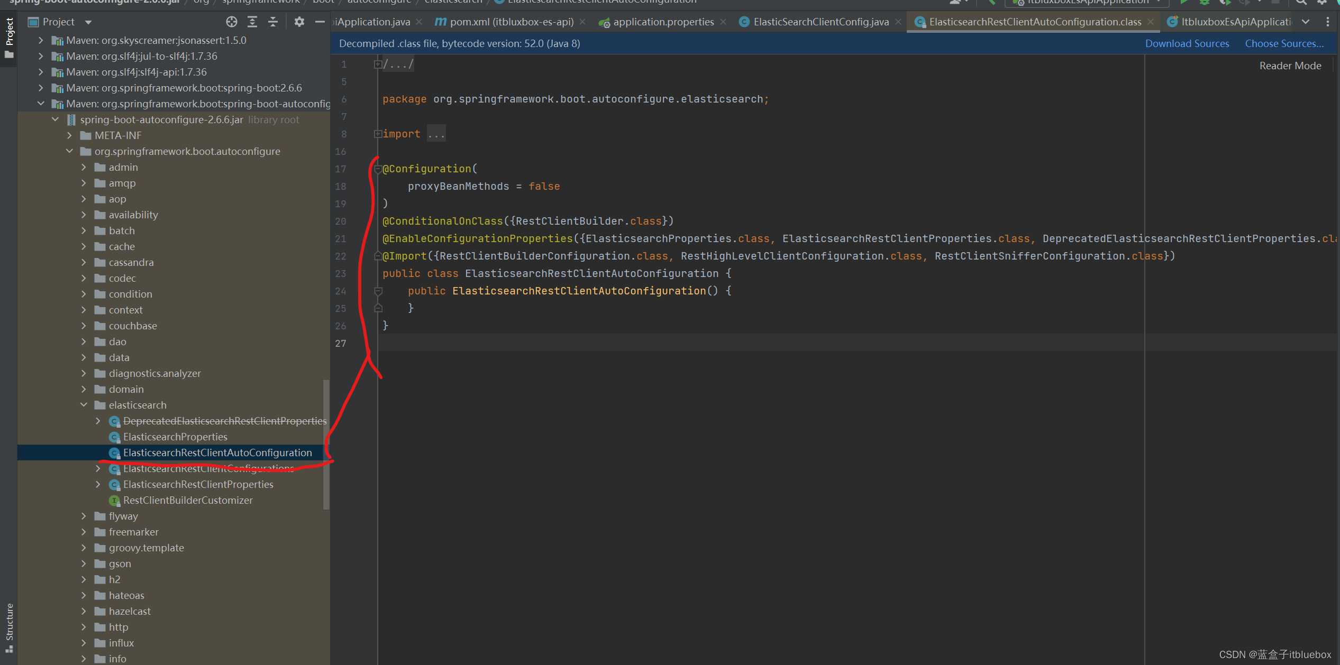Expand folded header comment at line 1
1340x665 pixels.
(378, 64)
